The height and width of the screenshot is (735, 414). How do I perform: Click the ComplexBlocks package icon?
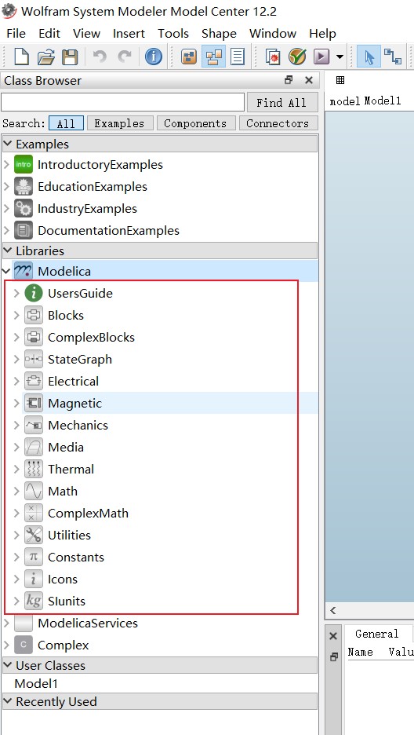tap(34, 337)
